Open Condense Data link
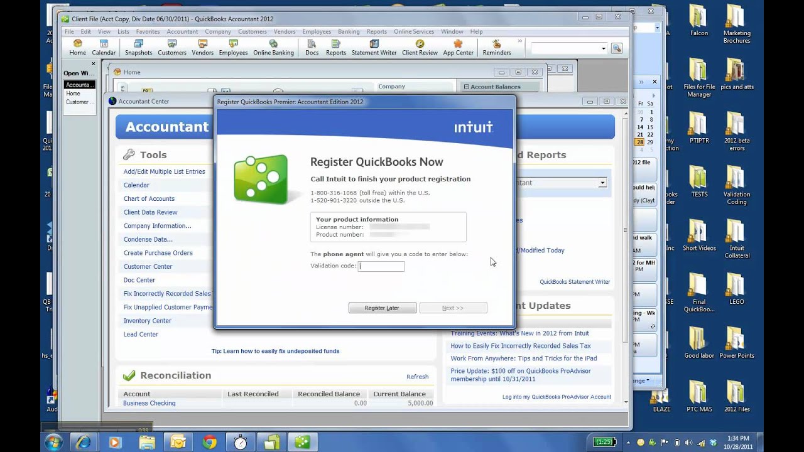Viewport: 804px width, 452px height. (x=148, y=239)
